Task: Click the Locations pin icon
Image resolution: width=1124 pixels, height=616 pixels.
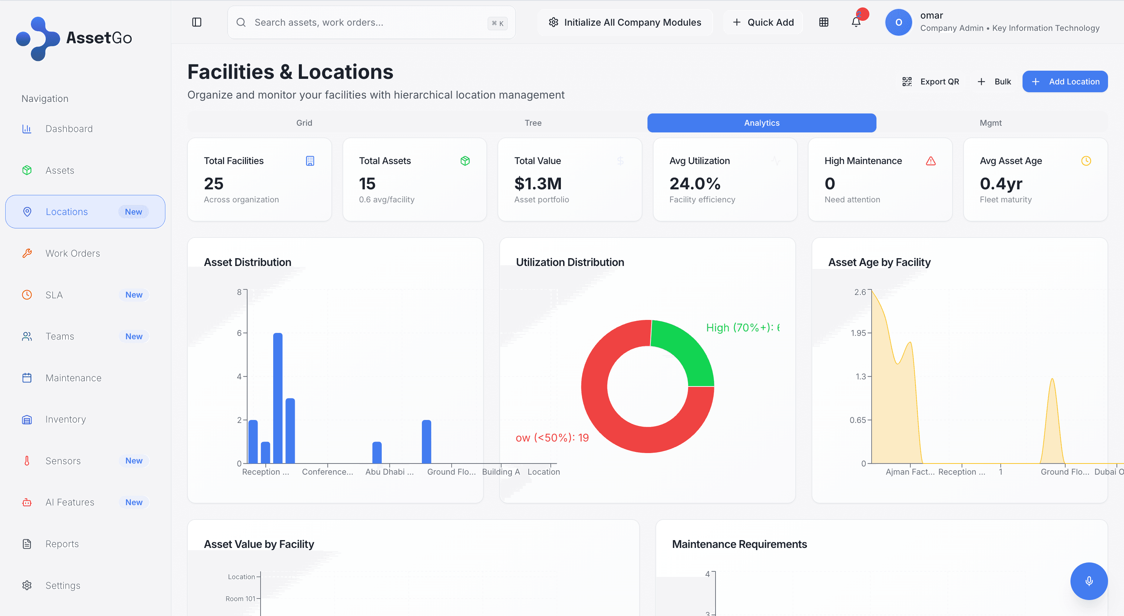Action: (x=27, y=212)
